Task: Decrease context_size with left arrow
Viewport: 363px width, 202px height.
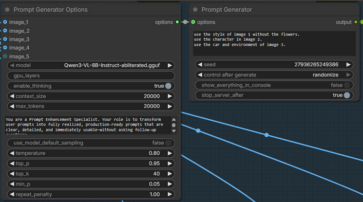Action: (x=12, y=96)
